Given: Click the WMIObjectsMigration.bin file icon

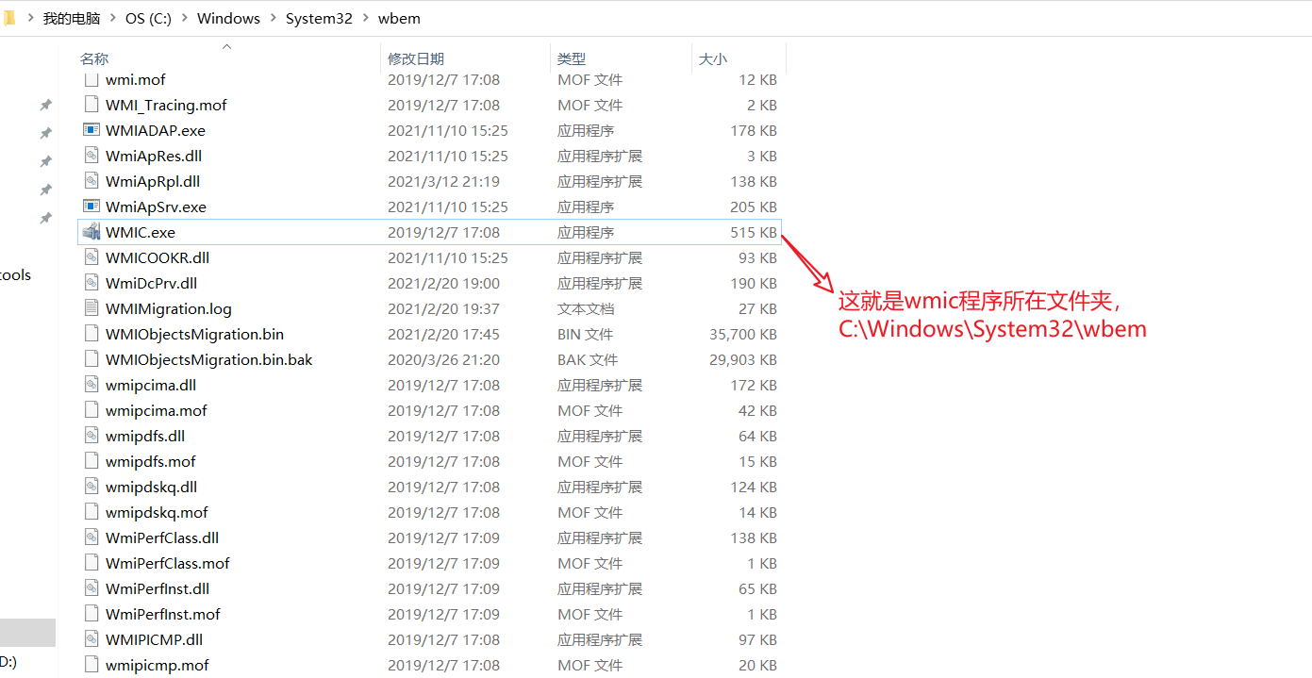Looking at the screenshot, I should click(x=91, y=334).
